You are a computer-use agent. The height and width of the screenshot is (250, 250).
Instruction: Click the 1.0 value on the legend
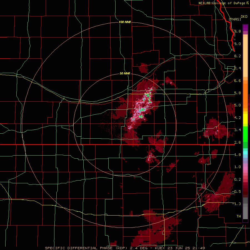237,167
